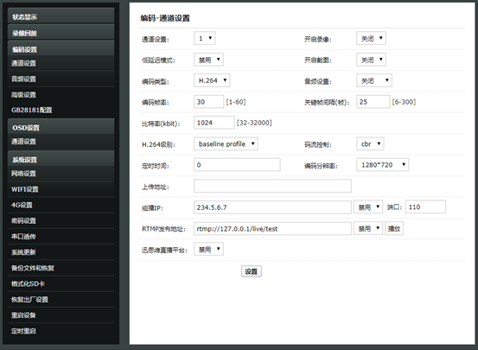
Task: Click the 设置 submit button
Action: 252,271
